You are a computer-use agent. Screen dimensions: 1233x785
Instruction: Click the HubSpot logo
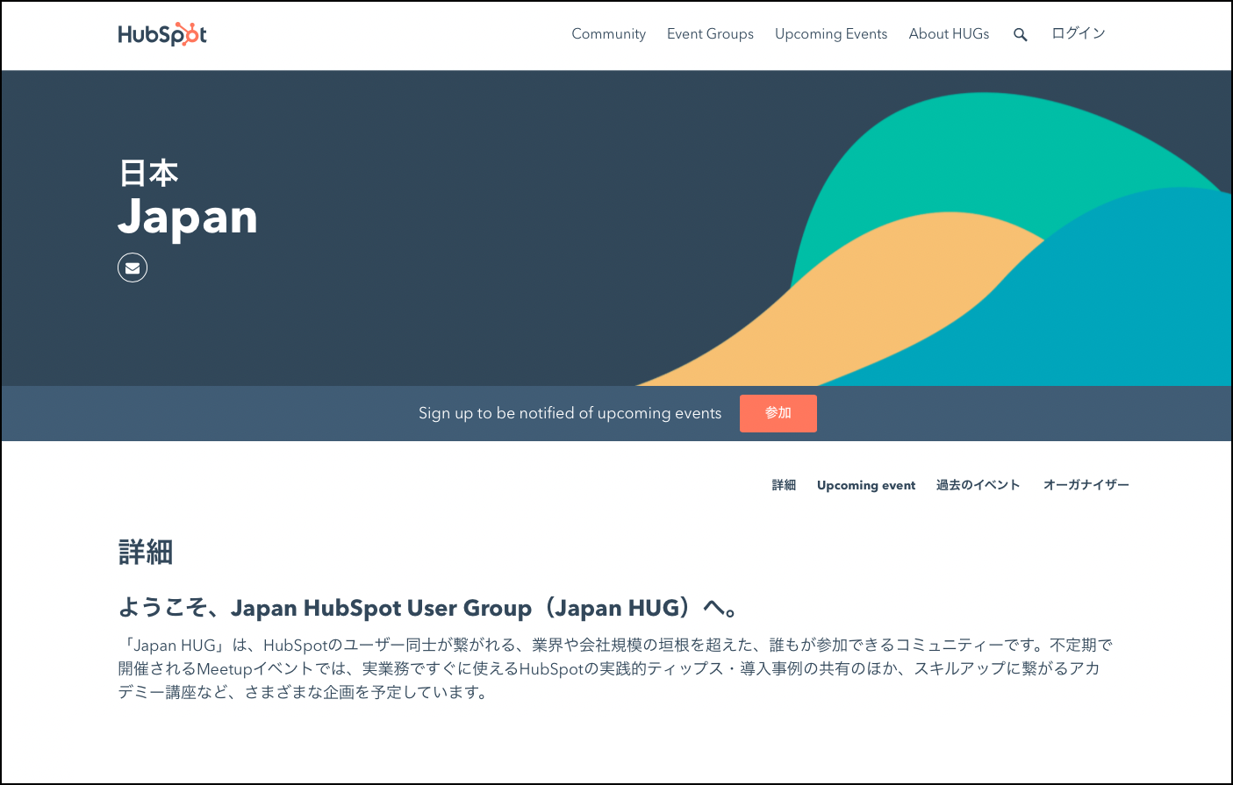[162, 34]
